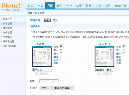Open the 首页 top tab
The height and width of the screenshot is (95, 129).
(x=31, y=6)
